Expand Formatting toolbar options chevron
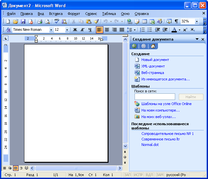 point(205,30)
